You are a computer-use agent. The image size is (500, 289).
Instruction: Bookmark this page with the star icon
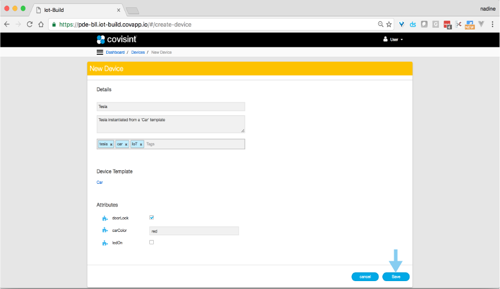coord(389,24)
